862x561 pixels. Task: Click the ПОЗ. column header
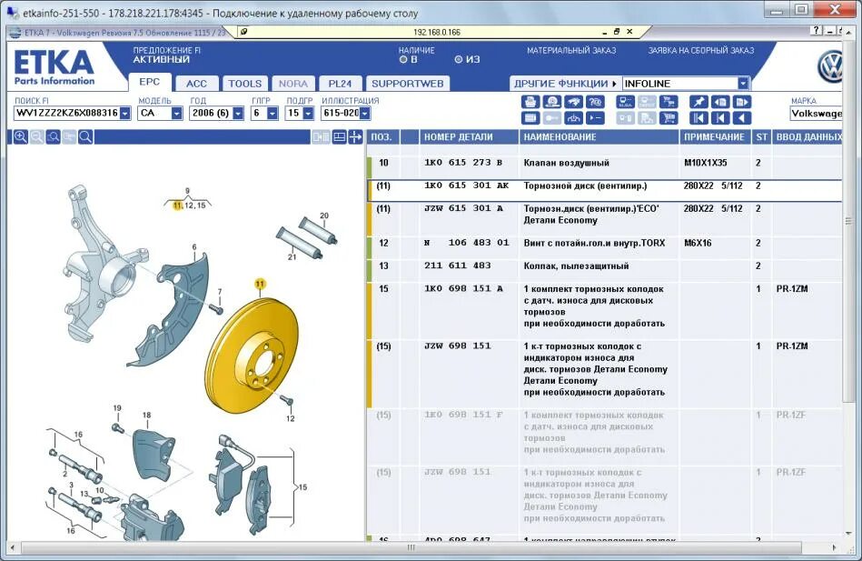click(383, 137)
